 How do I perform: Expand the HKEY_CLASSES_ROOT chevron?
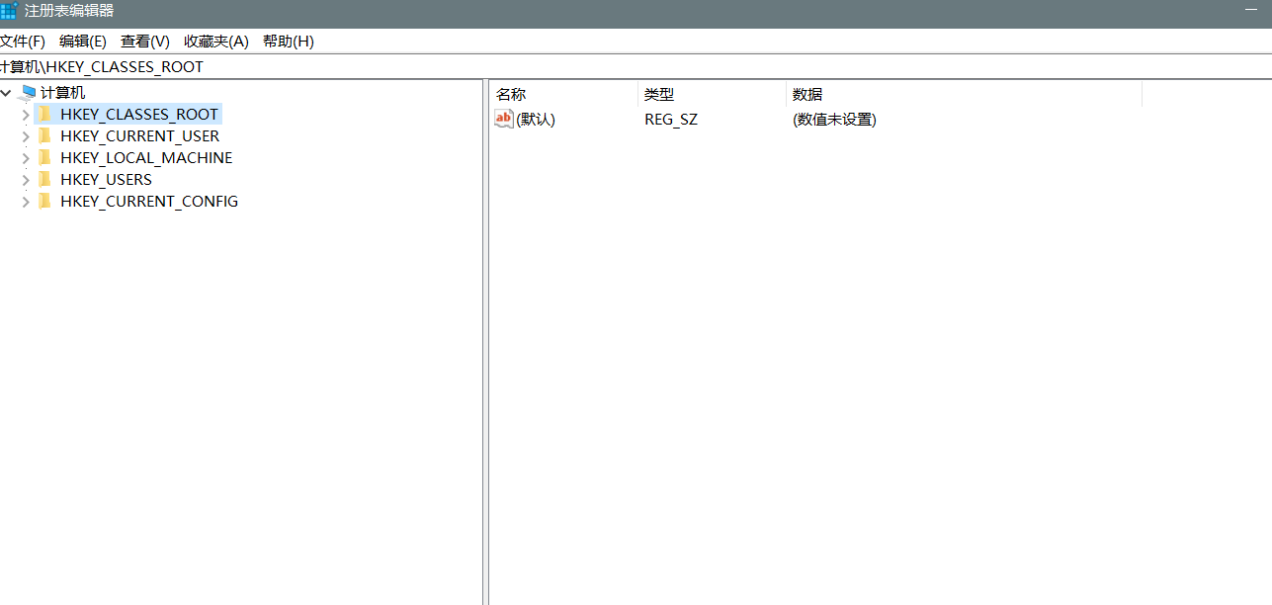[26, 115]
